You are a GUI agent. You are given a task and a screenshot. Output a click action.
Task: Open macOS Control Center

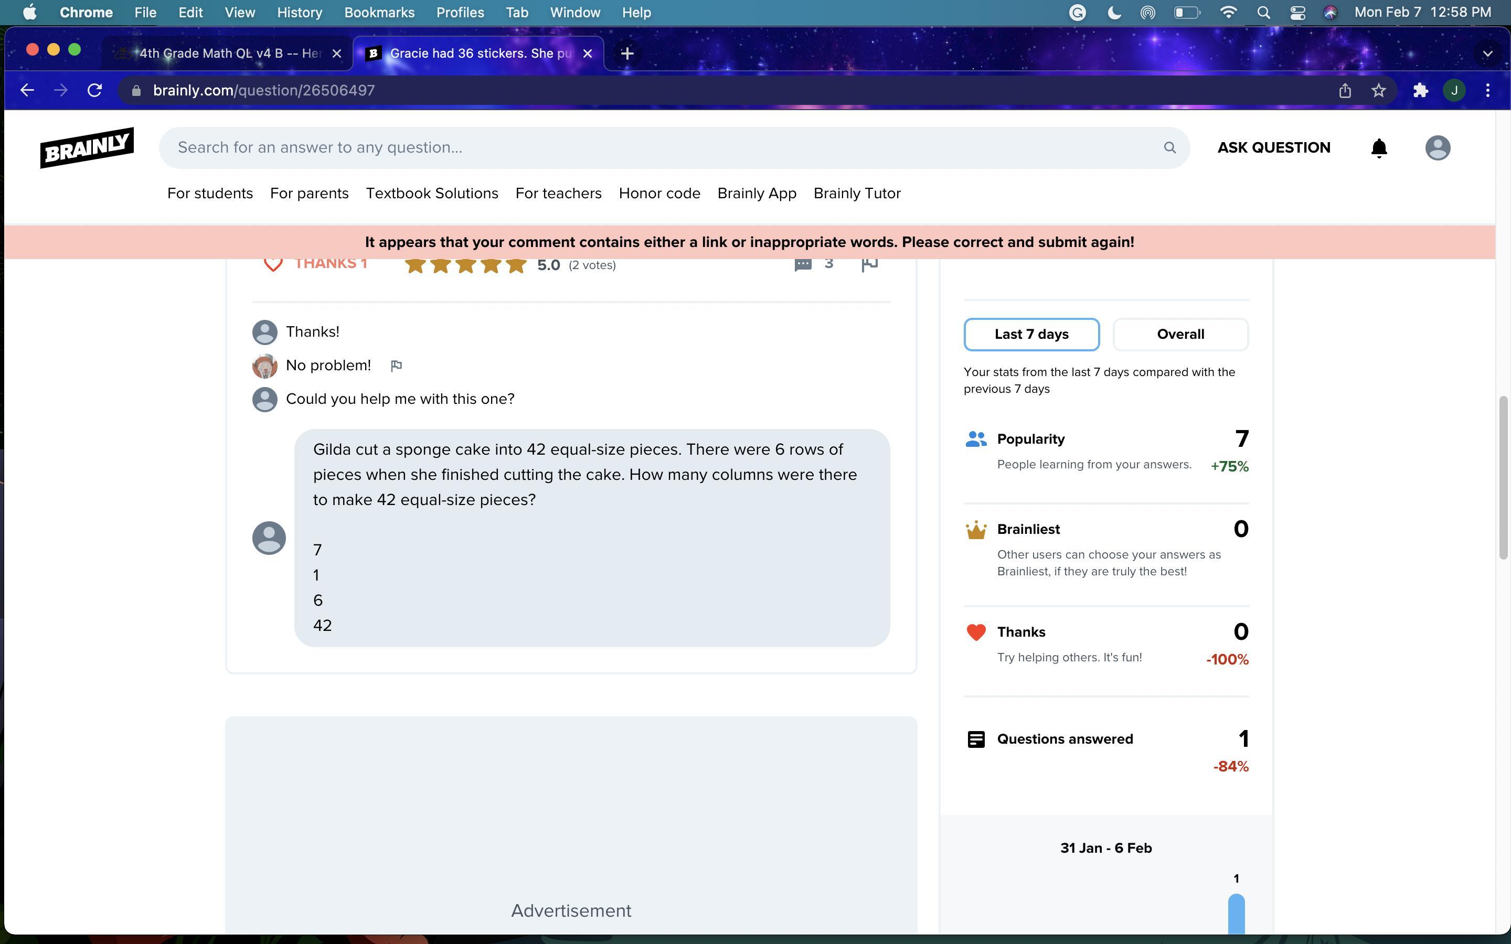click(x=1297, y=13)
